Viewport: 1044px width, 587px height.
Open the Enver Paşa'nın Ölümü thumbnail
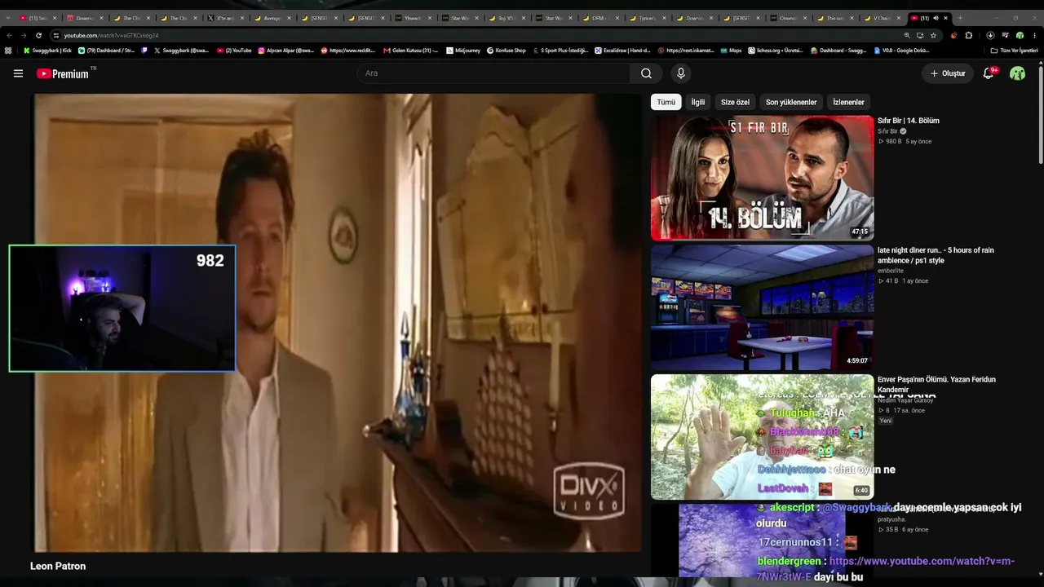[x=762, y=436]
